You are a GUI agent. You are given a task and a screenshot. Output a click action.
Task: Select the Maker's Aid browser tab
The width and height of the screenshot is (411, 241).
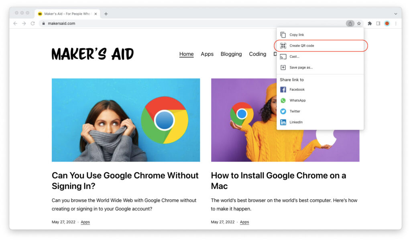67,14
